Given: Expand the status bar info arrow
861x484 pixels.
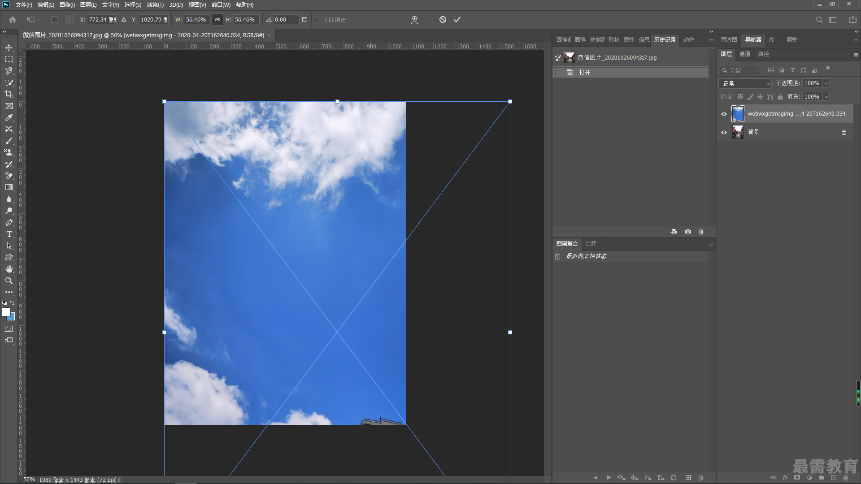Looking at the screenshot, I should tap(119, 480).
